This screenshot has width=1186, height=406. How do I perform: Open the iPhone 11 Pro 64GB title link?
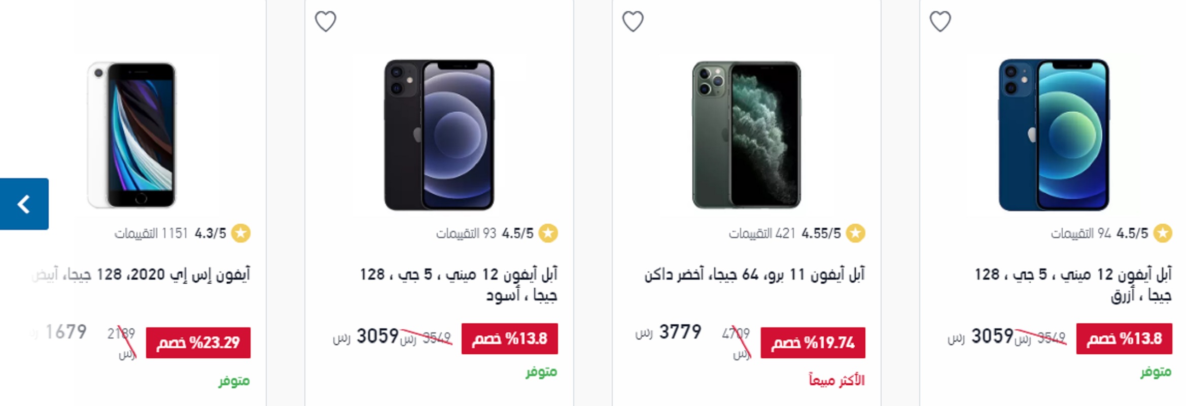pos(754,275)
